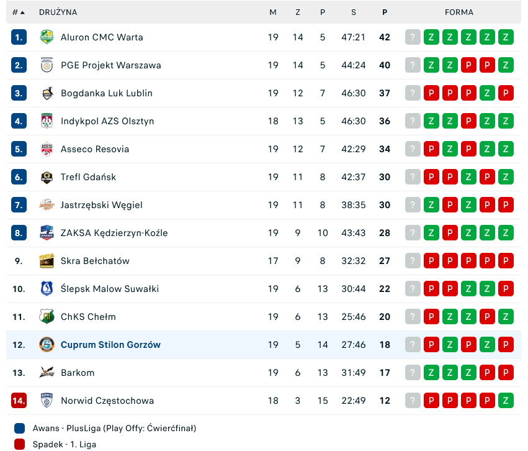
Task: Sort standings by the M matches column
Action: point(273,12)
